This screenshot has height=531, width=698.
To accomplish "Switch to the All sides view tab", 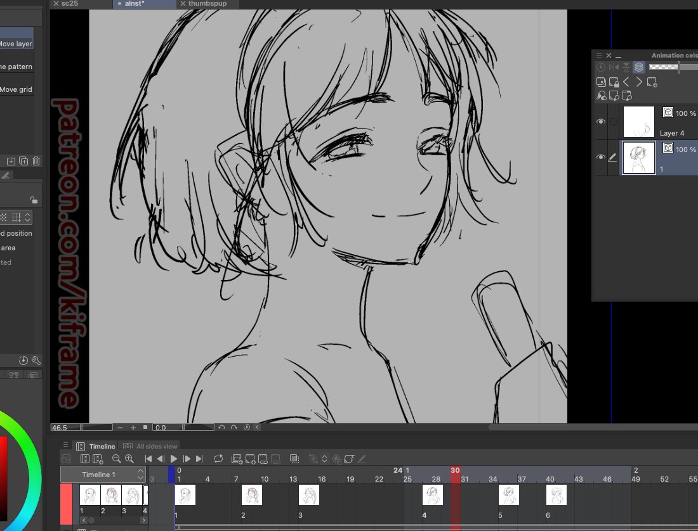I will (x=150, y=446).
